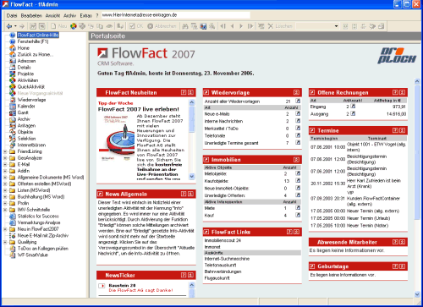This screenshot has height=307, width=423.
Task: Click the OK toolbar button
Action: click(x=136, y=26)
